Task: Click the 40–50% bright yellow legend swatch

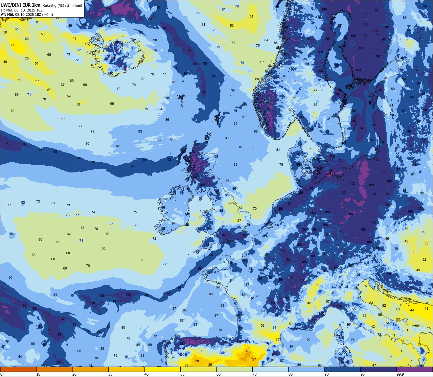Action: (162, 369)
